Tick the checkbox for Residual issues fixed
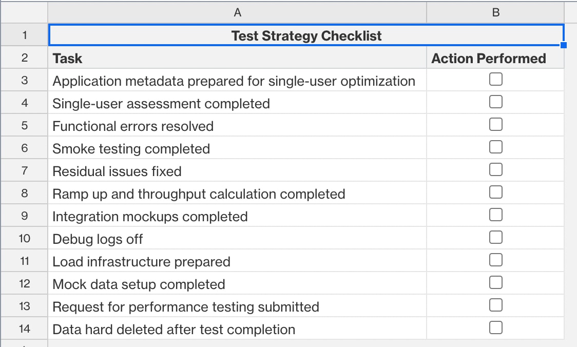Image resolution: width=577 pixels, height=347 pixels. point(495,169)
